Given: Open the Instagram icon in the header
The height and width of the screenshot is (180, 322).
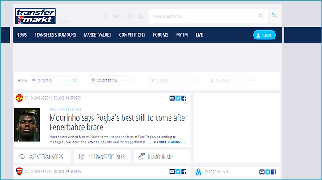Looking at the screenshot, I should point(129,17).
